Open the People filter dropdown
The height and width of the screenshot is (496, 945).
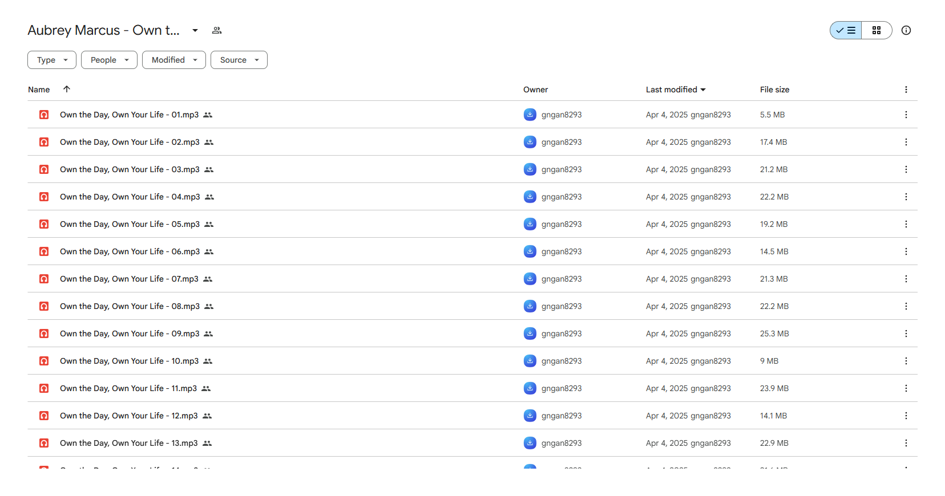pyautogui.click(x=109, y=60)
